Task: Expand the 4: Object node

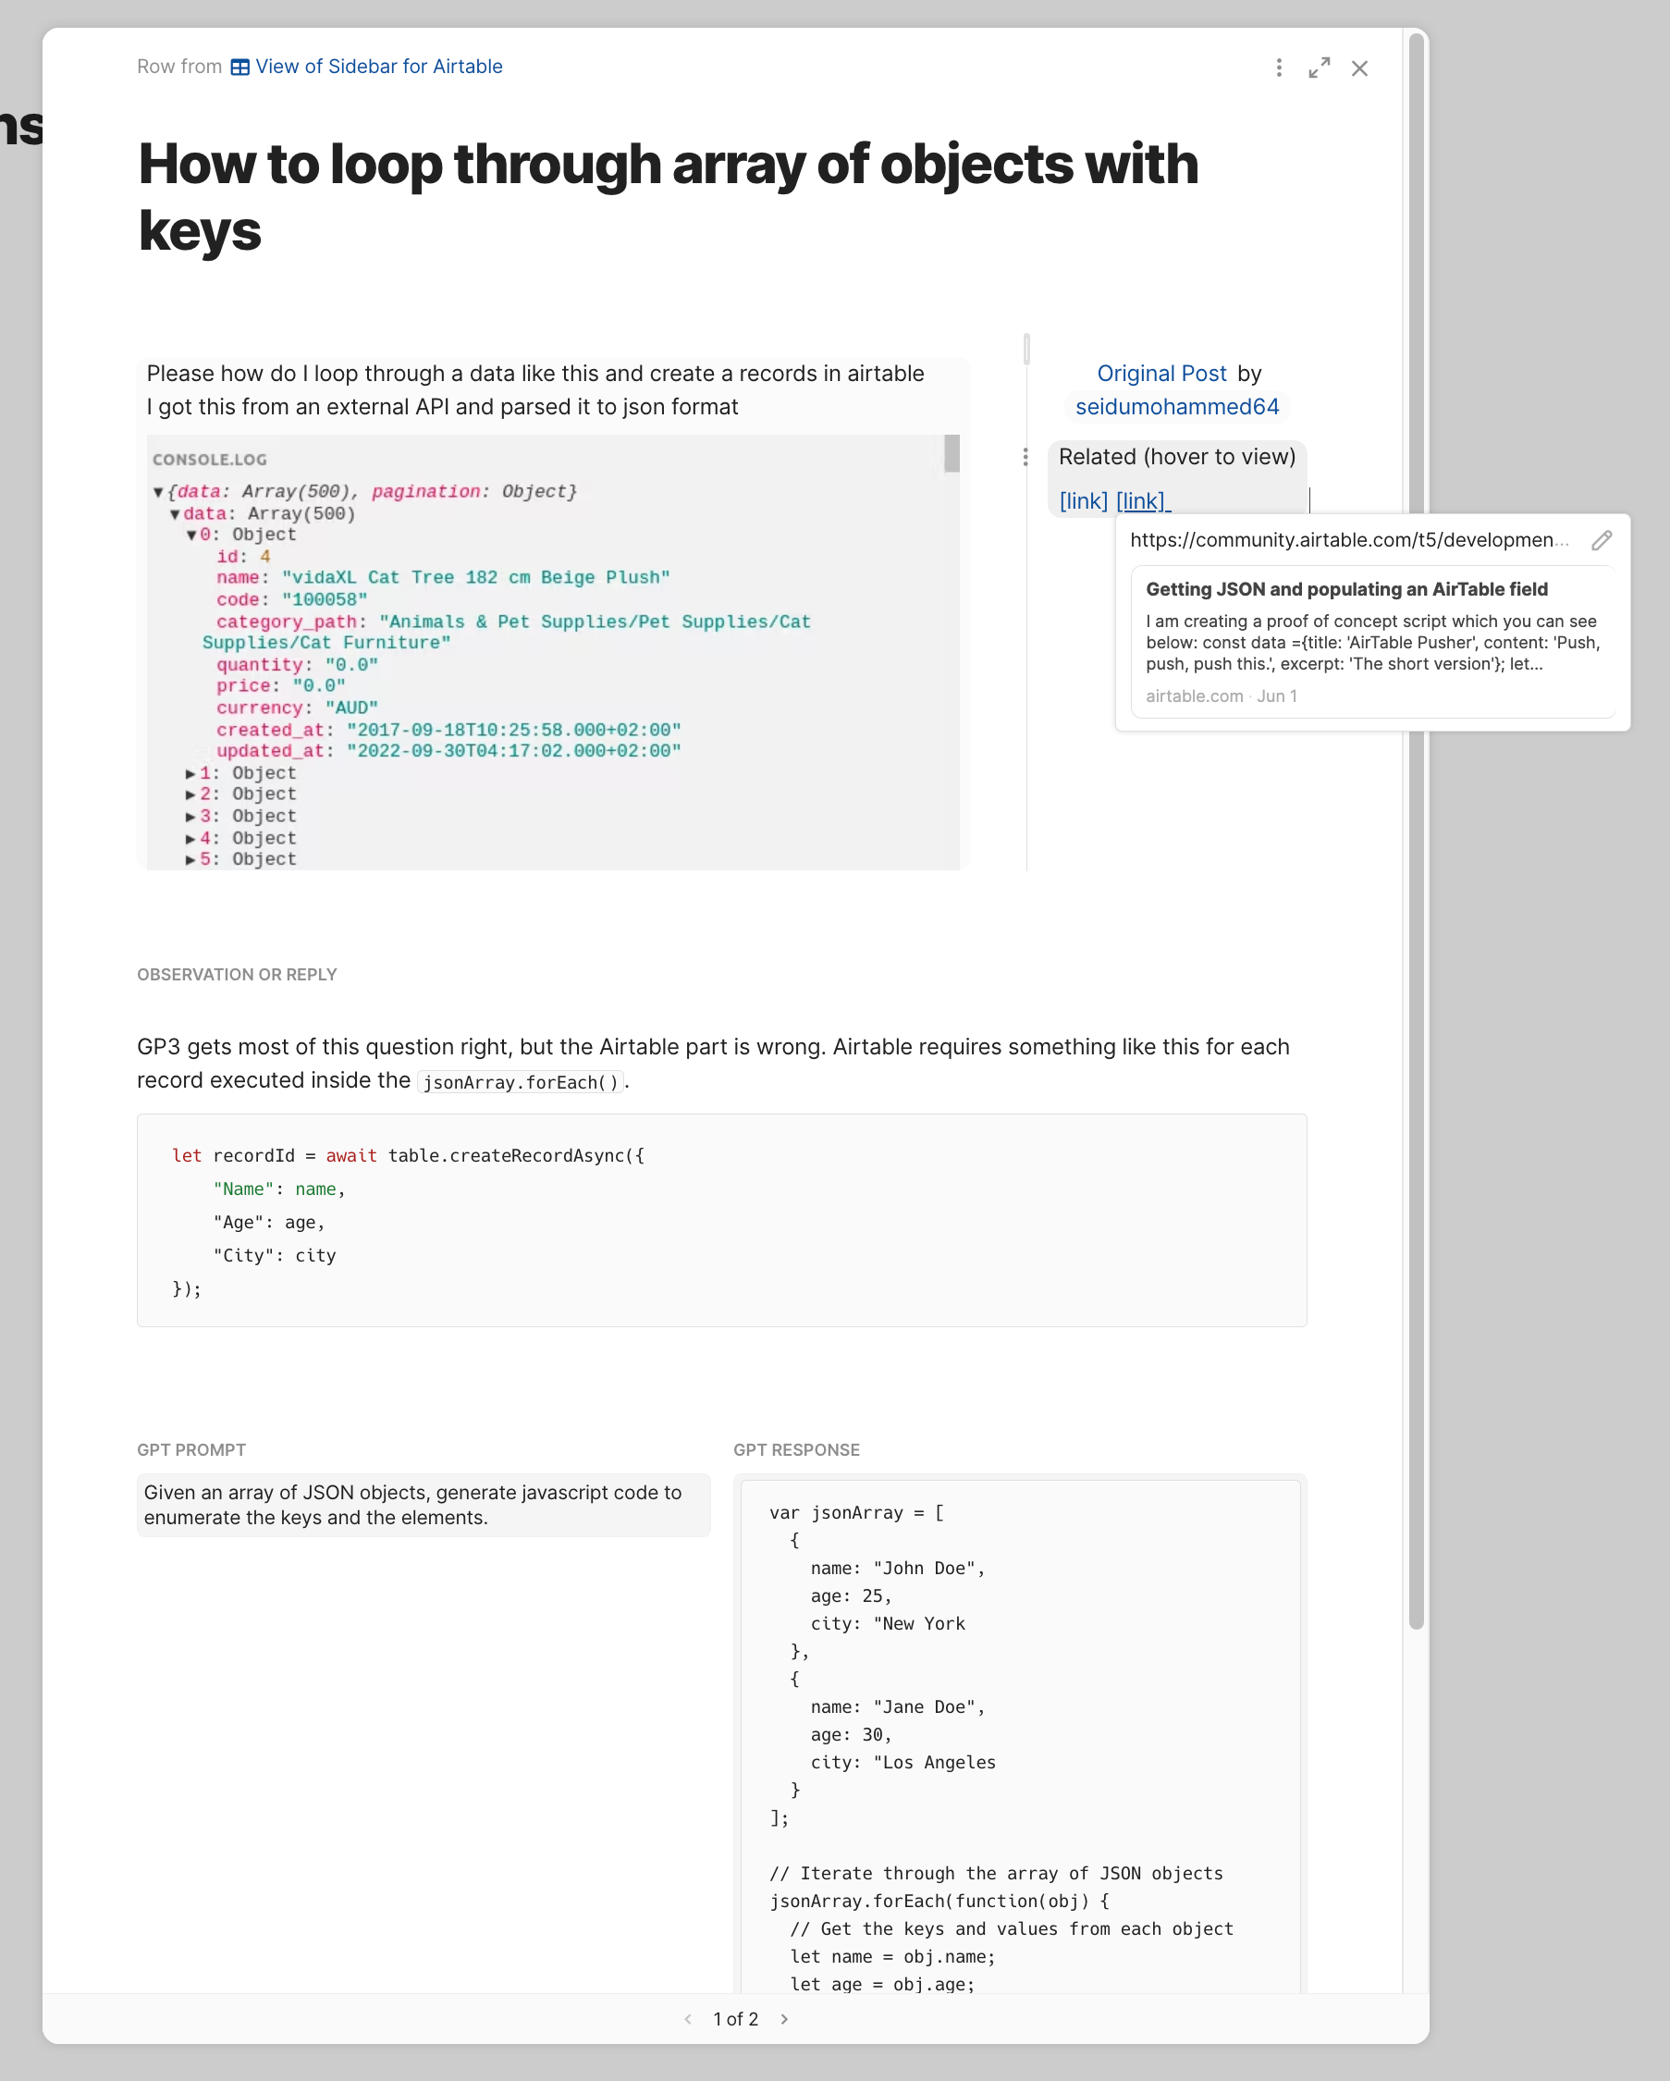Action: [x=191, y=839]
